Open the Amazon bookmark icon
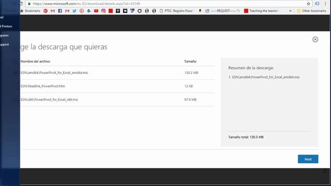The height and width of the screenshot is (186, 331). click(x=200, y=11)
